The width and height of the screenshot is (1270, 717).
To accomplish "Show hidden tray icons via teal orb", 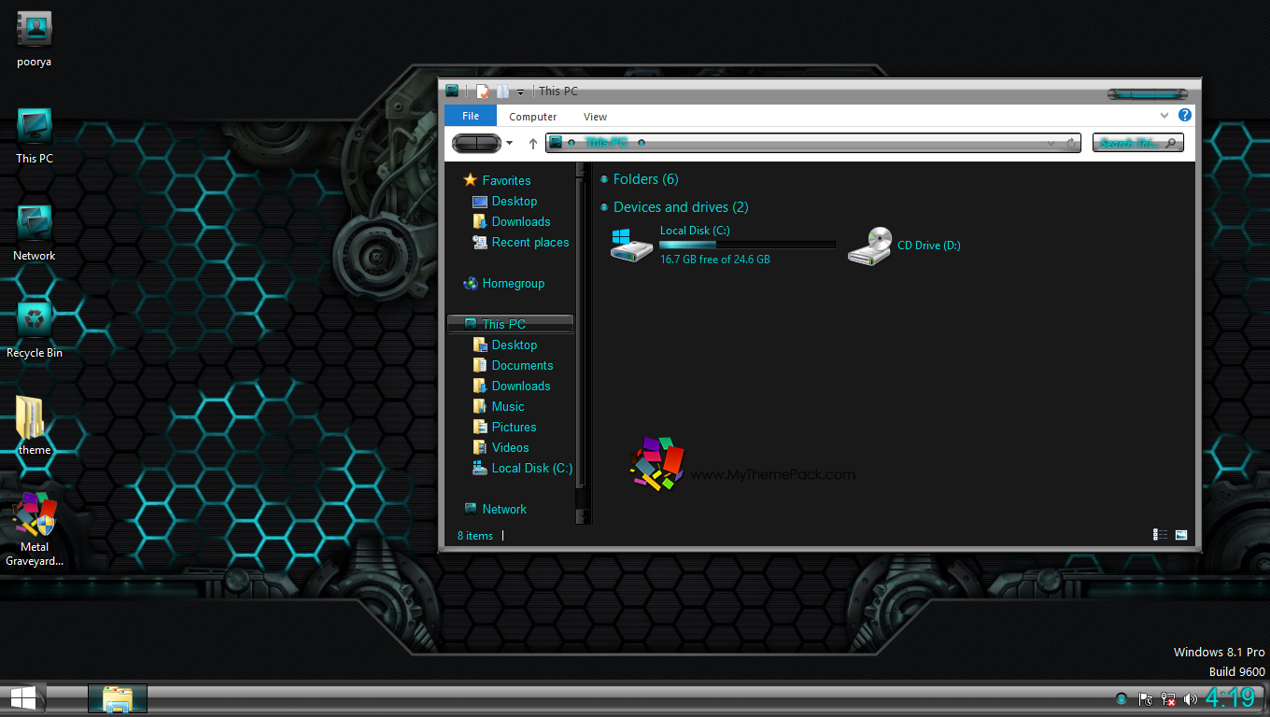I will click(1122, 698).
